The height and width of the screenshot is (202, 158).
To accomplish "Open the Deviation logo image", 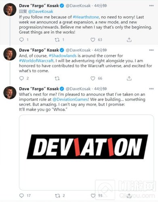I will (86, 152).
